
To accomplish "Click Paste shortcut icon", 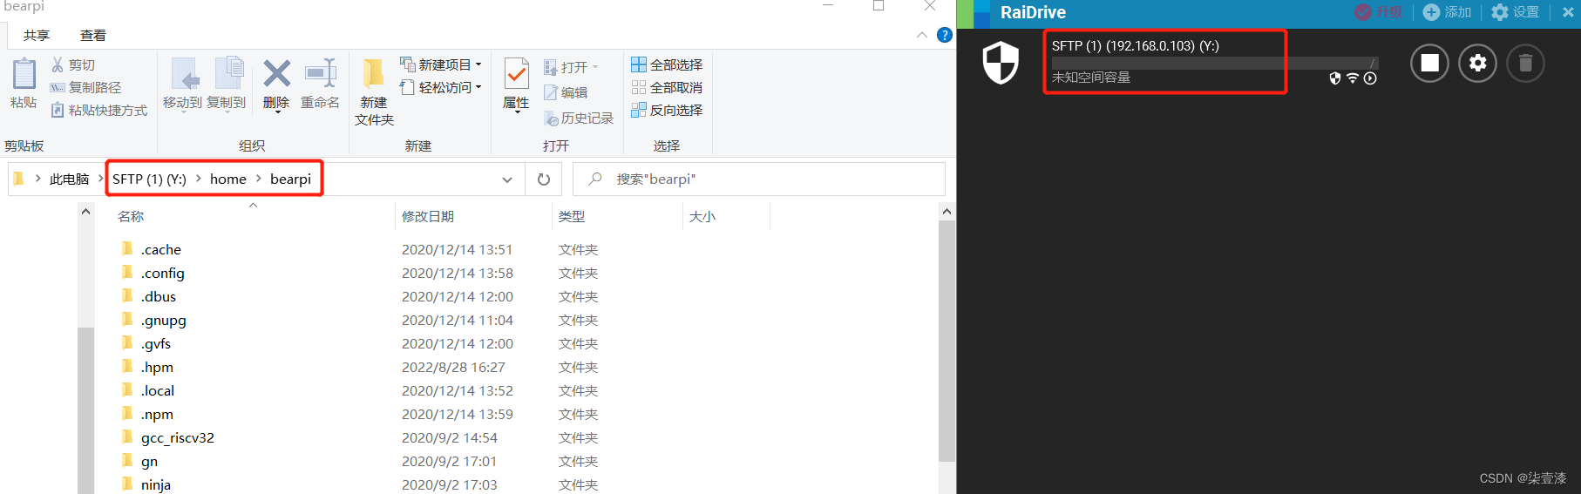I will click(58, 110).
